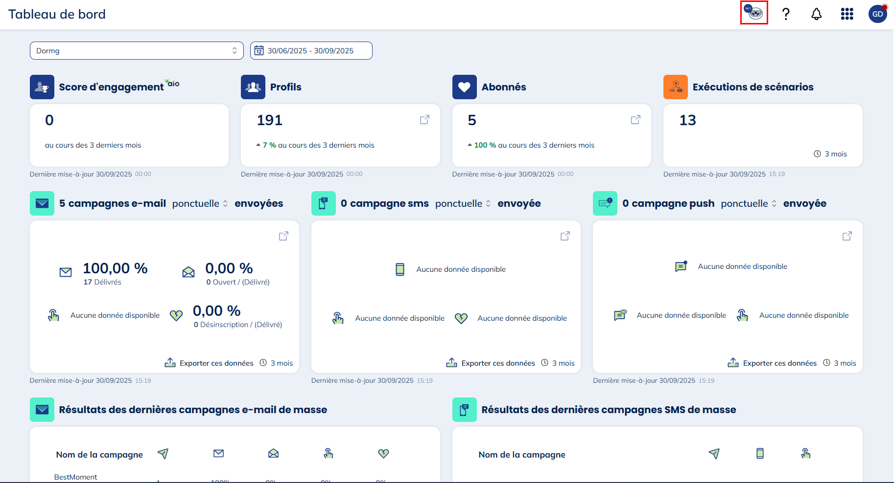
Task: Open Profils details via external link icon
Action: [x=424, y=120]
